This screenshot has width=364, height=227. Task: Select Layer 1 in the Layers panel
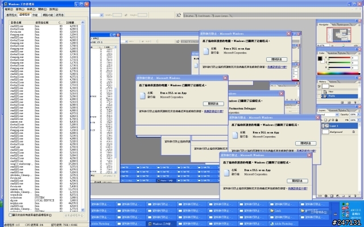(340, 126)
